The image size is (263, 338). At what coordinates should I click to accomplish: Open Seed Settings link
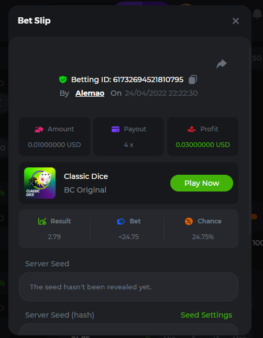point(206,315)
